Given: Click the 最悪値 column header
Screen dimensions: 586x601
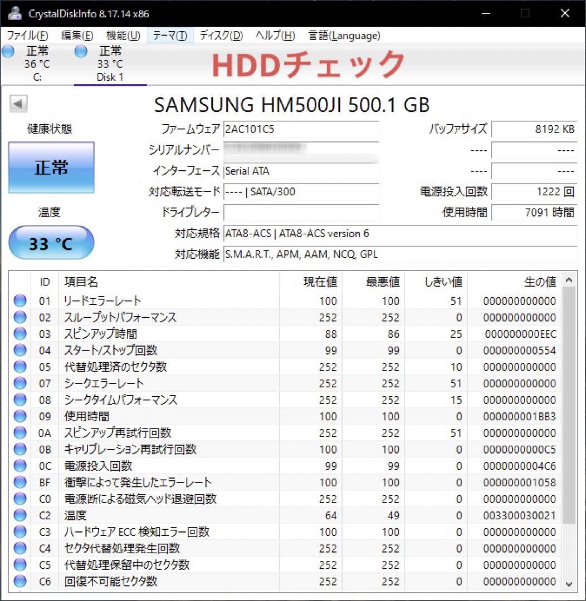Looking at the screenshot, I should [373, 282].
